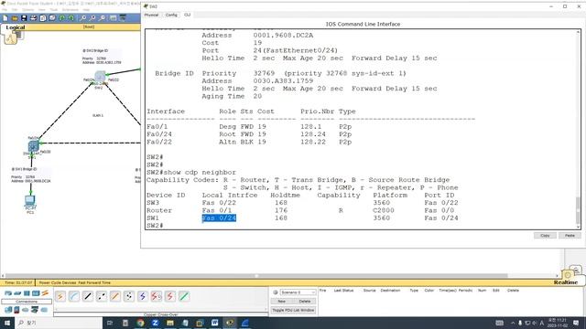Screen dimensions: 586x329
Task: Click the CLI vertical scrollbar thumb
Action: pyautogui.click(x=578, y=209)
